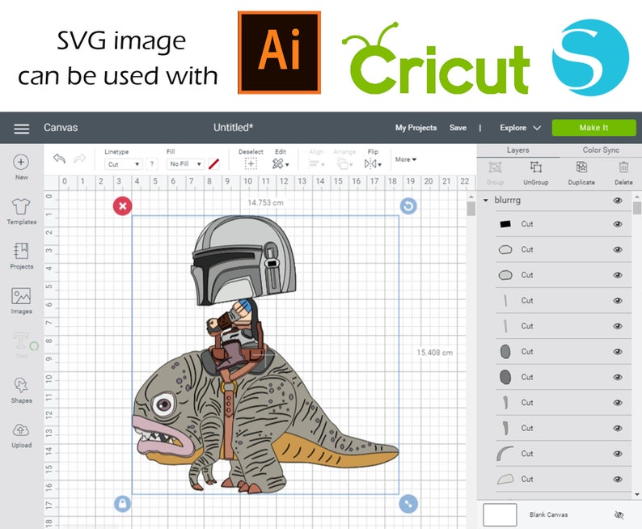Group the selected layers
This screenshot has height=529, width=642.
coord(495,173)
